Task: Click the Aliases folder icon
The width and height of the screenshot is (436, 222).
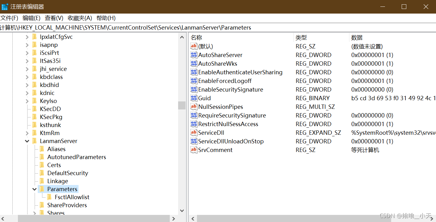Action: click(x=42, y=149)
